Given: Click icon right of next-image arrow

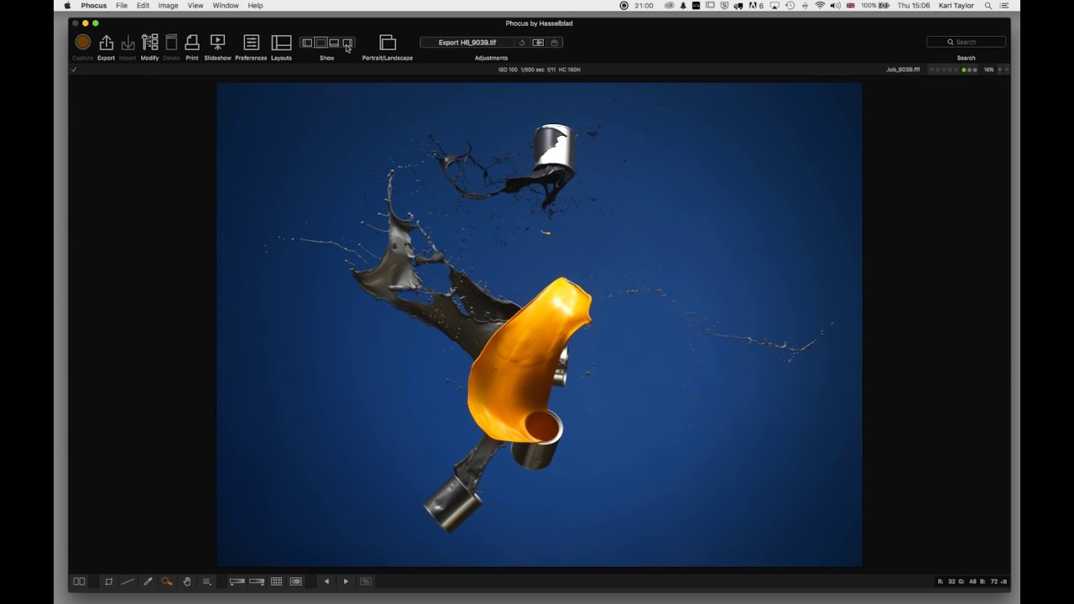Looking at the screenshot, I should pyautogui.click(x=366, y=581).
